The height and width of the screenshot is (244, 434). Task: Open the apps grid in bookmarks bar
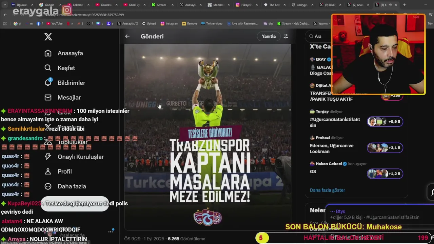coord(4,23)
